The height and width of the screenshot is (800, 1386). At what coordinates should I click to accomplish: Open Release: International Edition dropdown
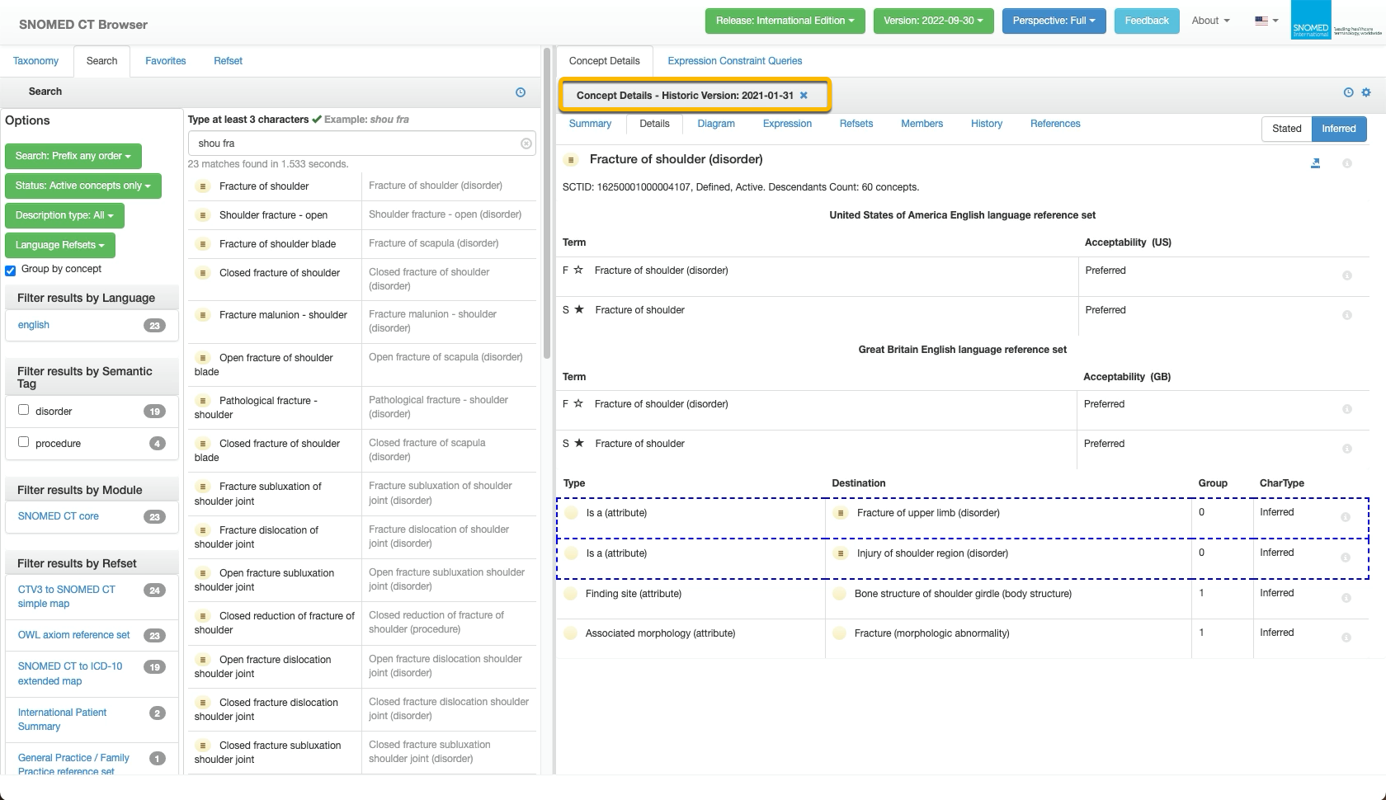(x=785, y=21)
